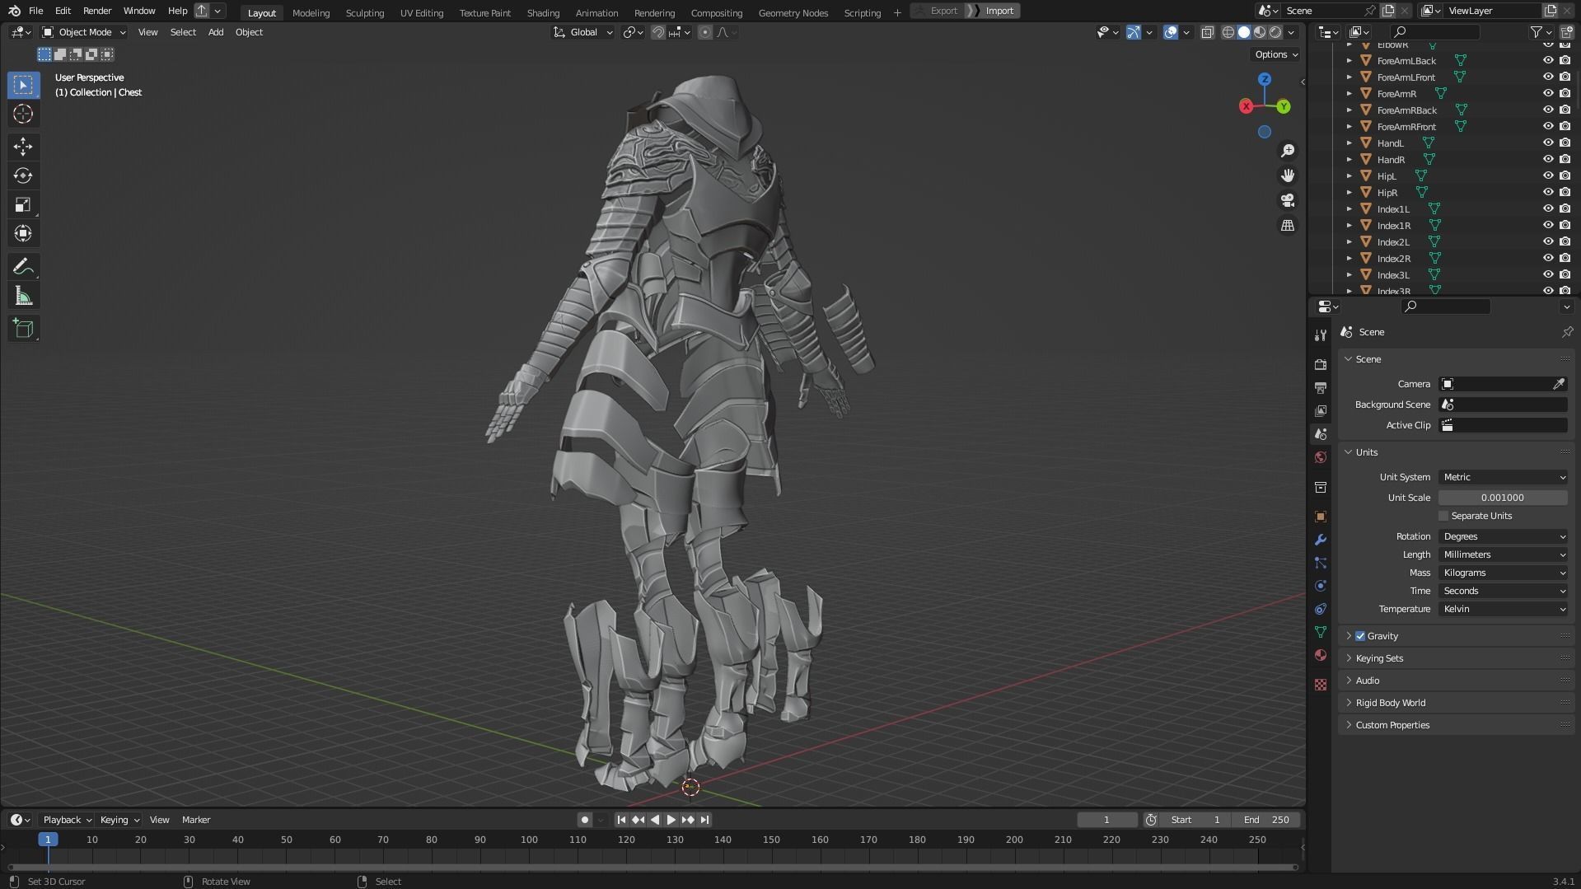Switch to the Modeling workspace tab
The height and width of the screenshot is (889, 1581).
[311, 12]
